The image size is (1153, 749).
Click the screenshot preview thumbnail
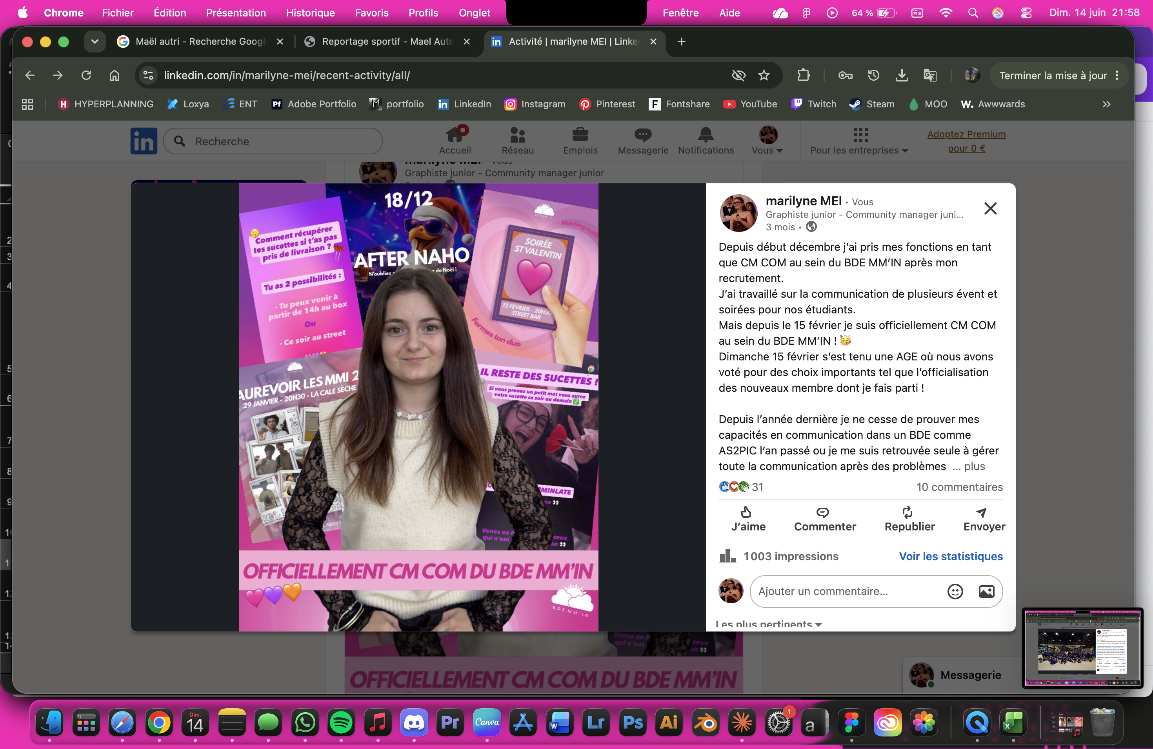pyautogui.click(x=1082, y=648)
